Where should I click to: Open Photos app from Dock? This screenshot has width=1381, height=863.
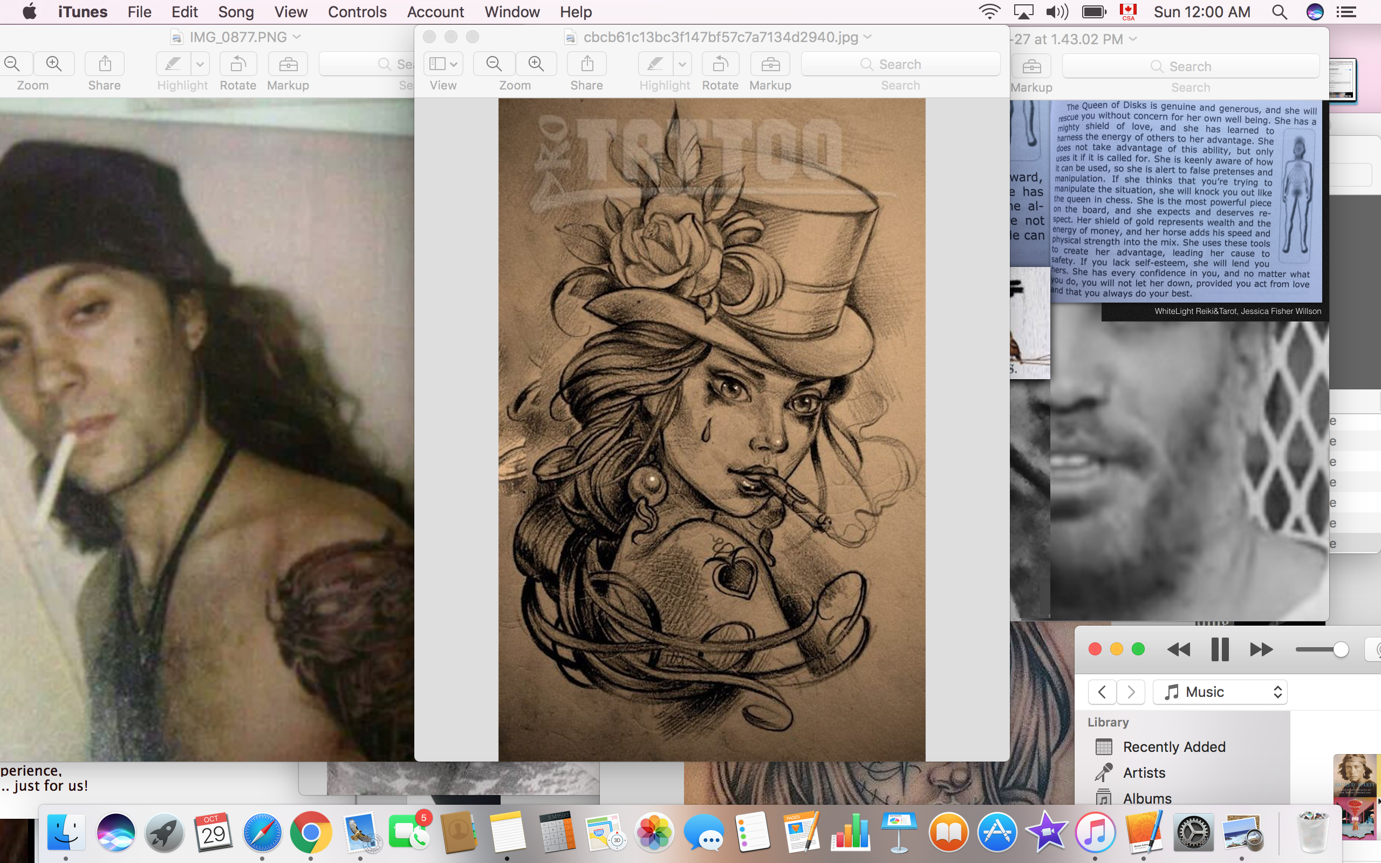pos(654,832)
